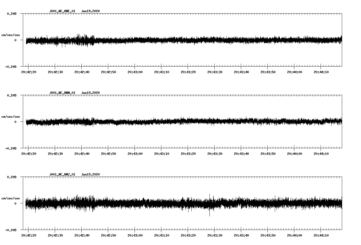Click the -0.249 lower limit of HNZ plot
361x245 pixels.
(11, 230)
